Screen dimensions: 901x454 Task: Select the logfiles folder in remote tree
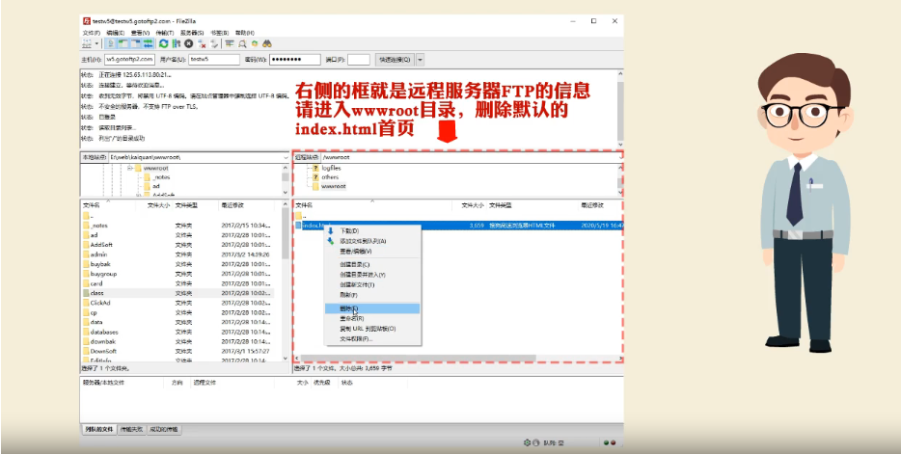click(331, 168)
